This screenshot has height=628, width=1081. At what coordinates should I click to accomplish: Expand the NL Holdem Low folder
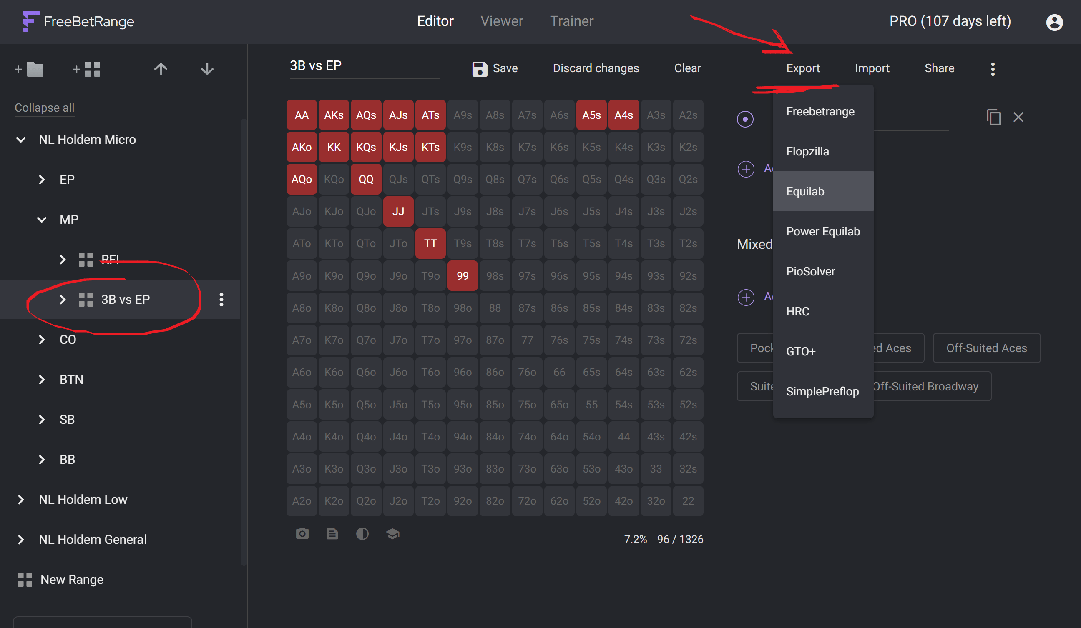[x=20, y=499]
